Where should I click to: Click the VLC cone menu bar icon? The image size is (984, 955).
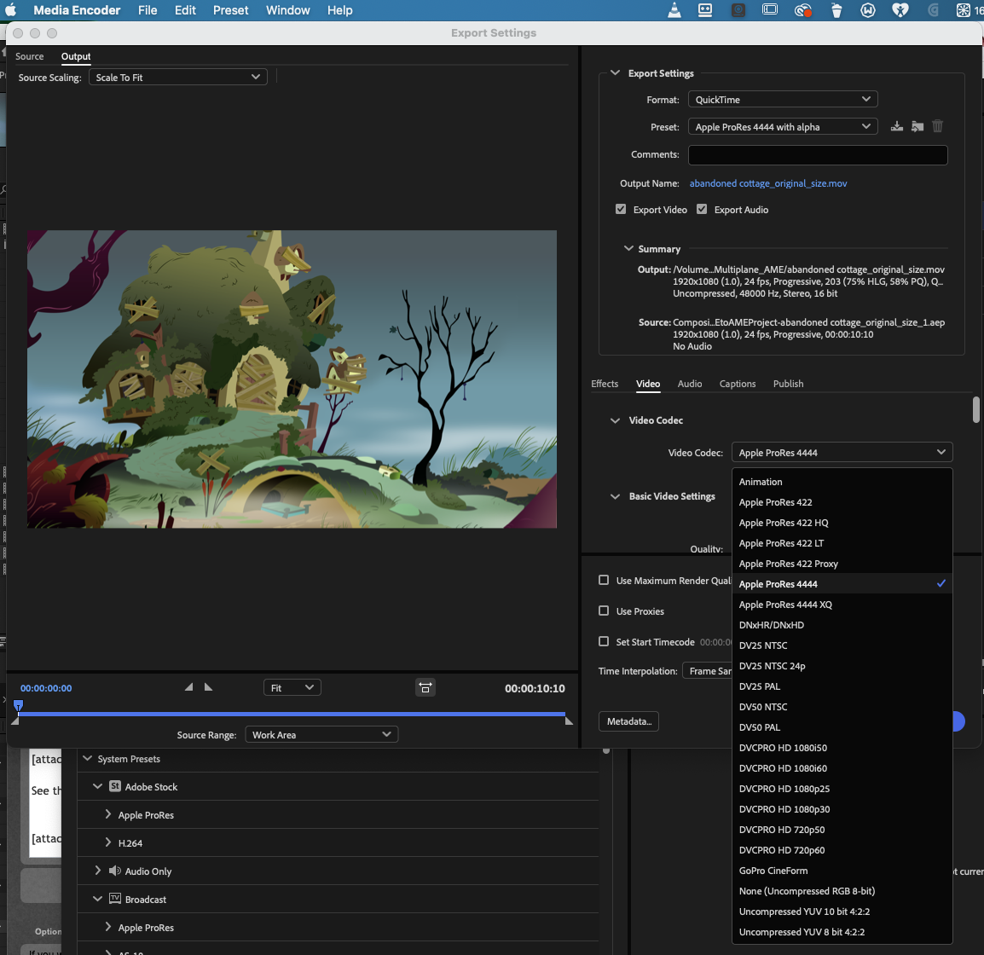(x=674, y=10)
